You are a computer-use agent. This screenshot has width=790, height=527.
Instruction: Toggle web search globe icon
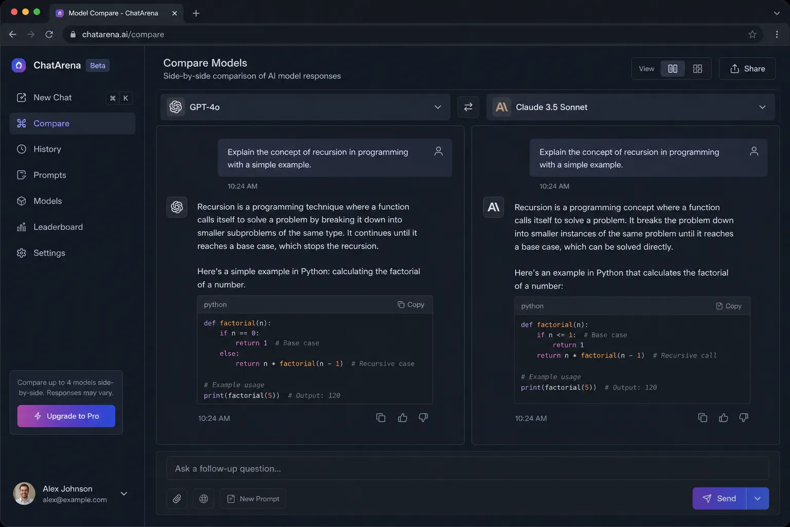[x=204, y=499]
